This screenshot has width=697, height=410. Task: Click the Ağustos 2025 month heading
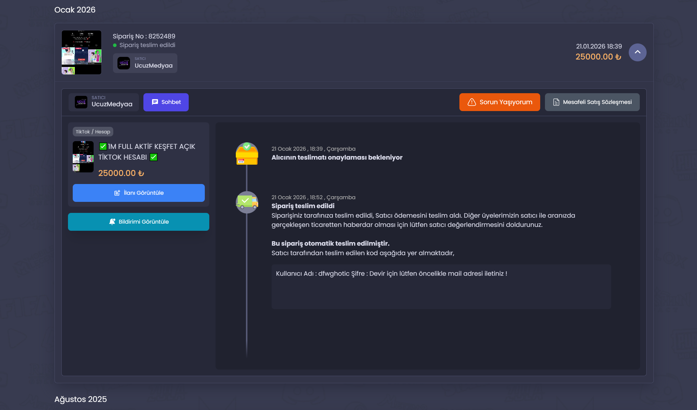click(x=80, y=399)
